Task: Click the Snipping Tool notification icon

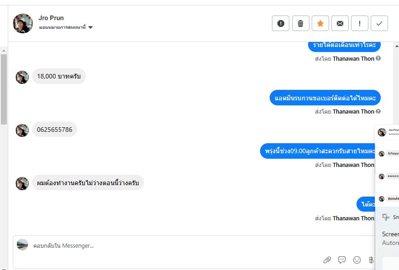Action: [x=386, y=217]
